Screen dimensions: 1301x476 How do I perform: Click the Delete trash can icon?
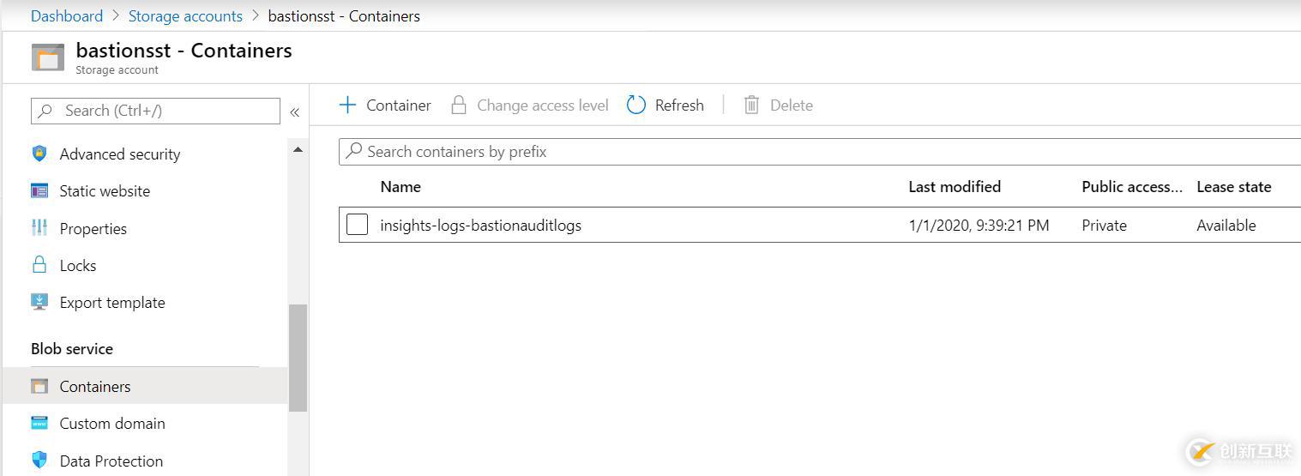coord(751,105)
